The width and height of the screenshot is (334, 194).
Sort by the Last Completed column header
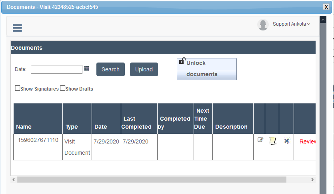coord(136,123)
